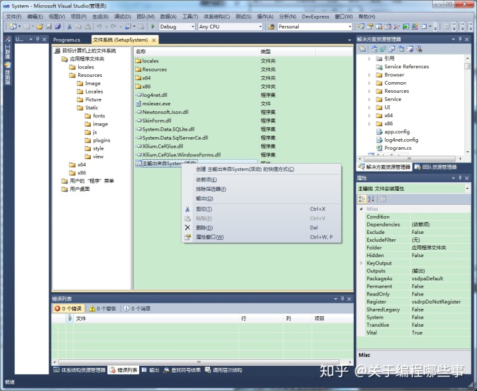Image resolution: width=477 pixels, height=391 pixels.
Task: Click the X icon beside 删除(D)
Action: point(187,227)
